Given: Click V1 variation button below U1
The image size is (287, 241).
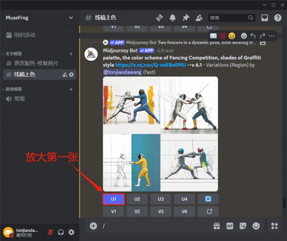Looking at the screenshot, I should pos(114,211).
